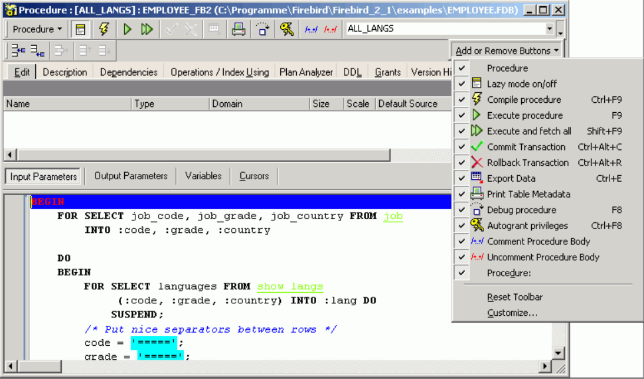Viewport: 644px width, 379px height.
Task: Click the Compile procedure lightning icon in toolbar
Action: (104, 29)
